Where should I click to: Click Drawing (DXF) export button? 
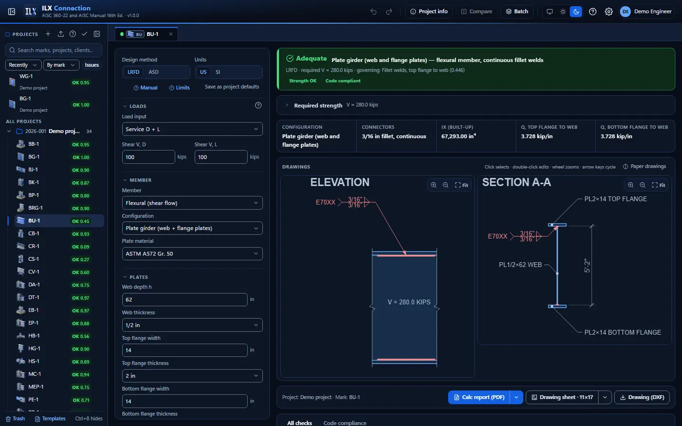tap(642, 397)
